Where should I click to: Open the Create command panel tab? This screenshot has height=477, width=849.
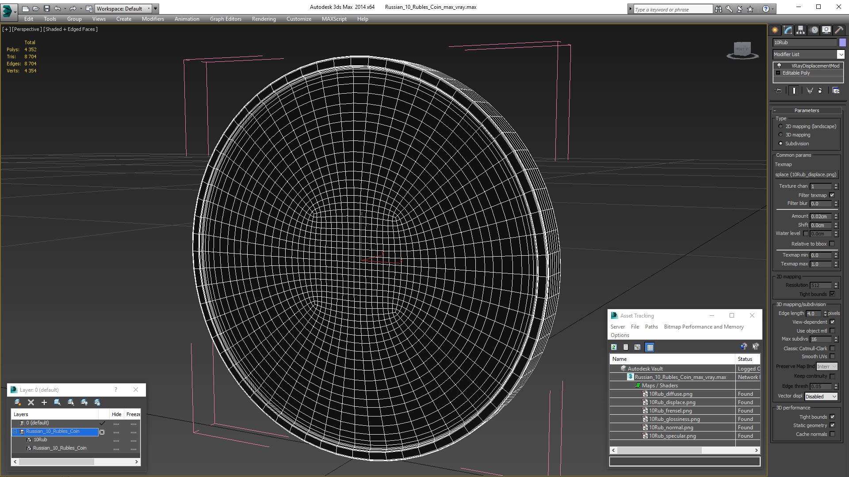click(775, 30)
